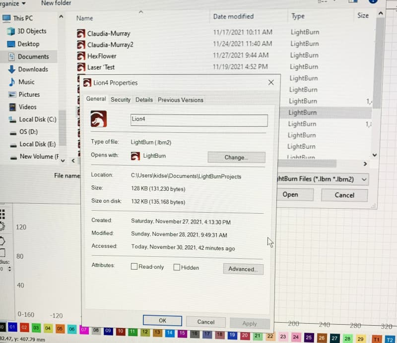Screen dimensions: 397x343
Task: Click the Modified date Sunday, November 28, 2021
Action: point(179,234)
